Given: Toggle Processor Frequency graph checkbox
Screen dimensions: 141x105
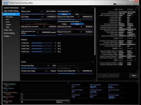Looking at the screenshot, I should (x=4, y=92).
